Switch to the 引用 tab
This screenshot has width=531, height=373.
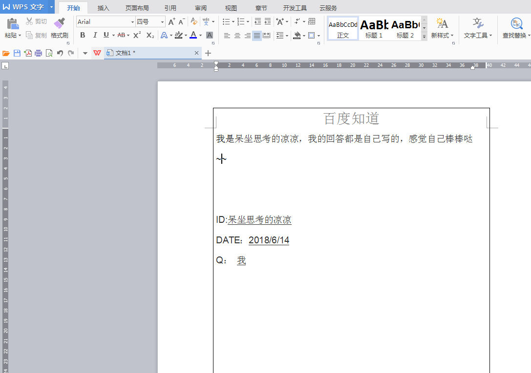(x=170, y=8)
